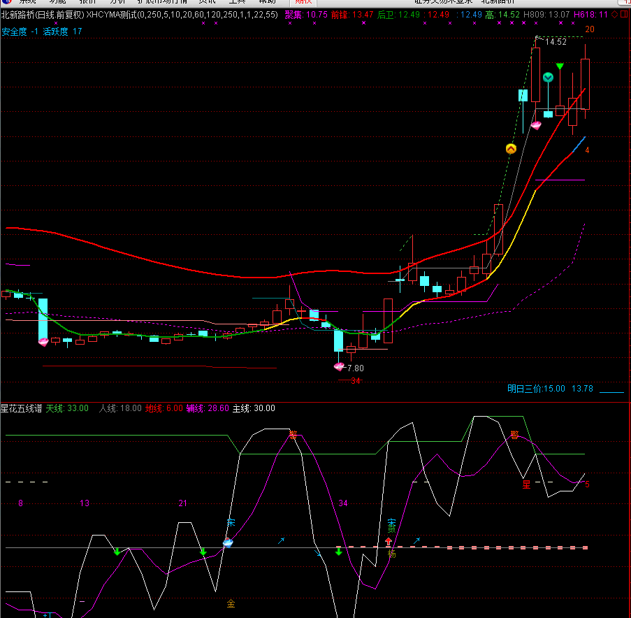This screenshot has width=631, height=618.
Task: Click the teal circle down-chevron signal
Action: (x=548, y=77)
